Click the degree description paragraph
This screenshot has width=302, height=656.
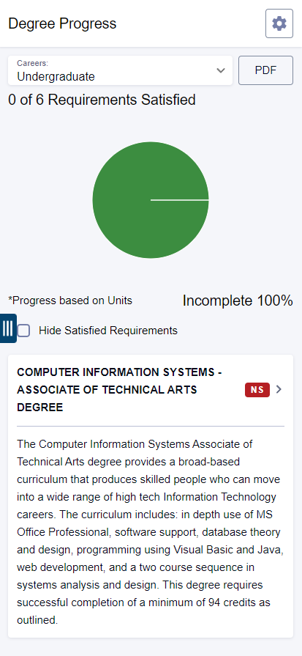click(x=151, y=531)
